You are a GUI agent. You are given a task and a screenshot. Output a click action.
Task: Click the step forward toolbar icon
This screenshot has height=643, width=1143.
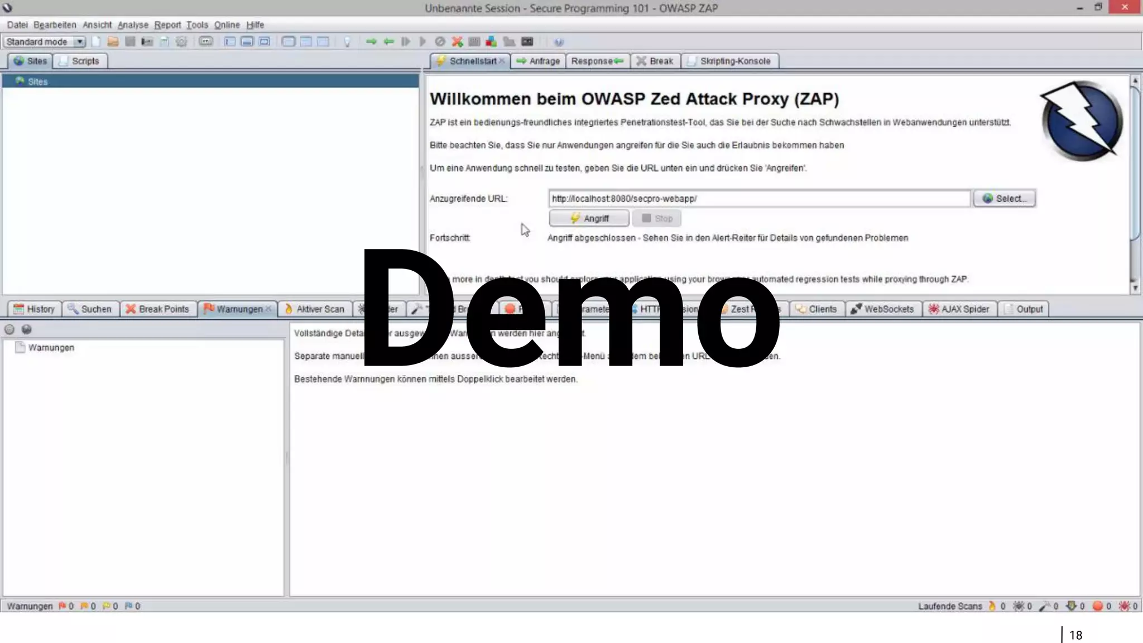click(x=406, y=42)
